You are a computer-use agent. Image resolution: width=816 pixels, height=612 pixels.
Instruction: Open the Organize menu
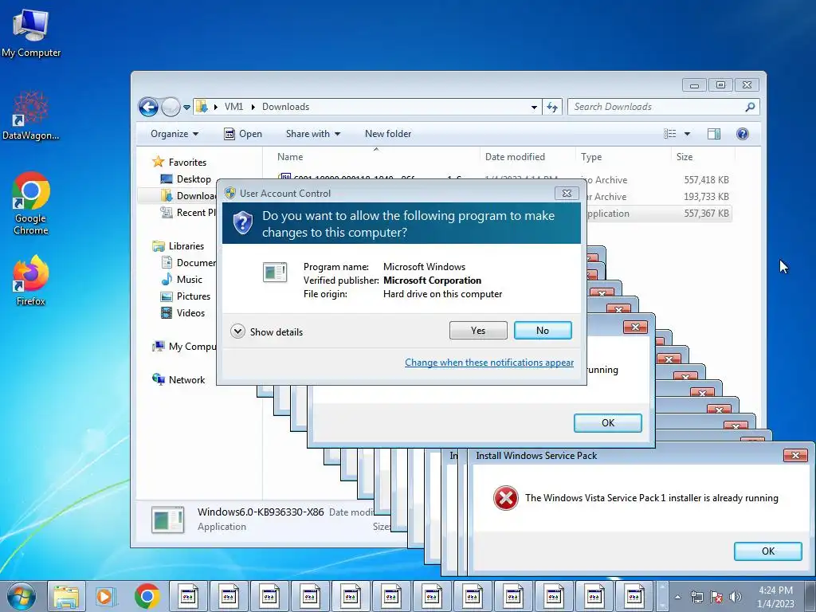coord(175,134)
